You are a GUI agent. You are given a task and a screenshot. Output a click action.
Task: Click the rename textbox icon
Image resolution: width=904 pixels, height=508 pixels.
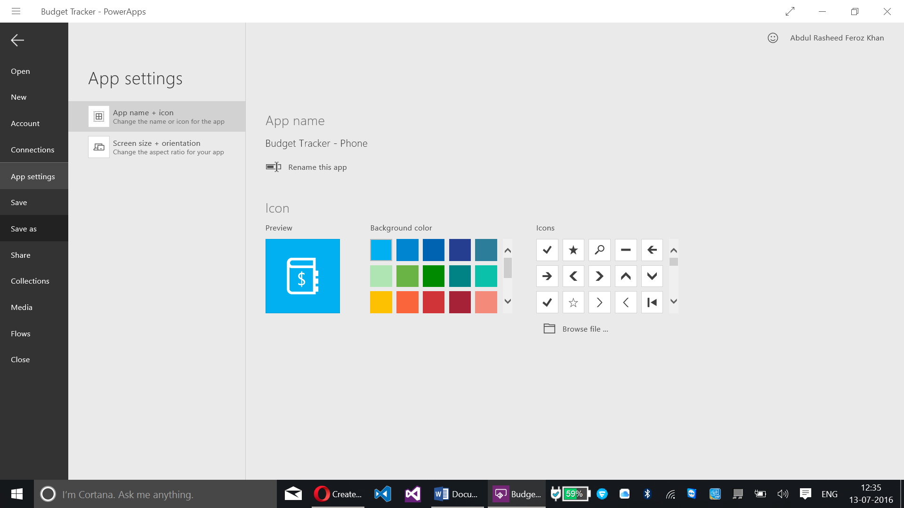[274, 167]
